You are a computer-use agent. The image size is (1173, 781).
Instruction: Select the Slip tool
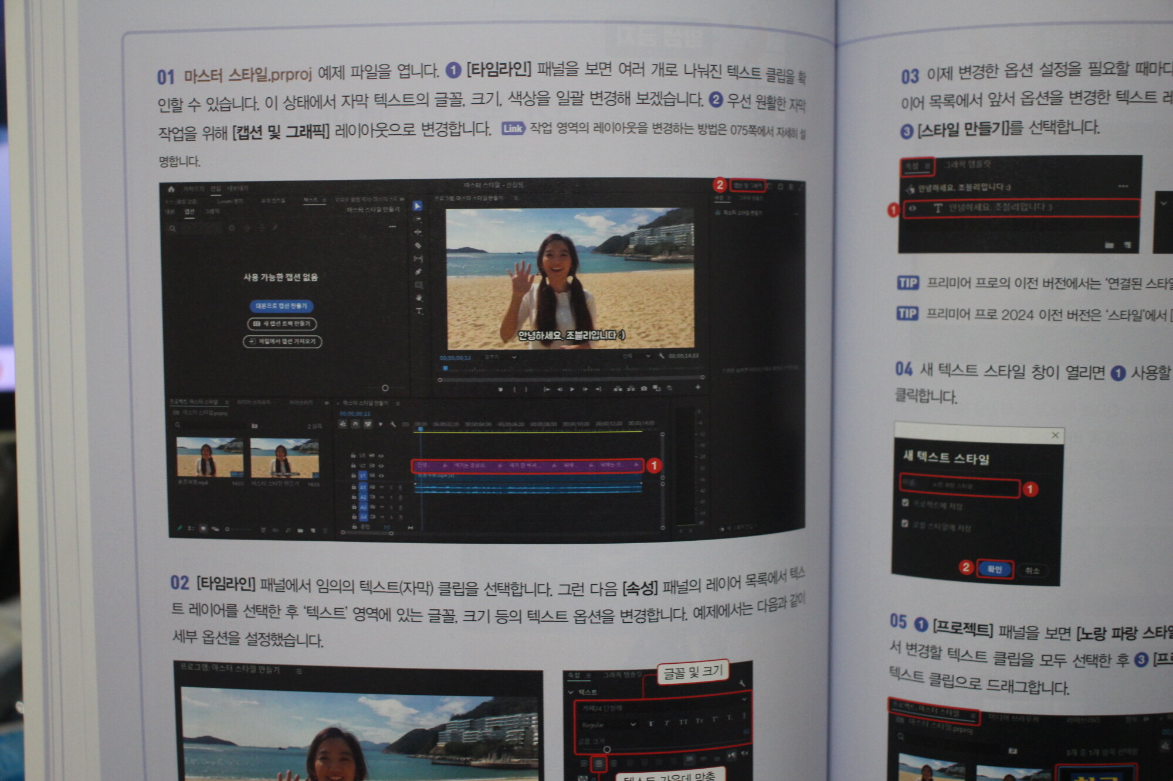(418, 258)
